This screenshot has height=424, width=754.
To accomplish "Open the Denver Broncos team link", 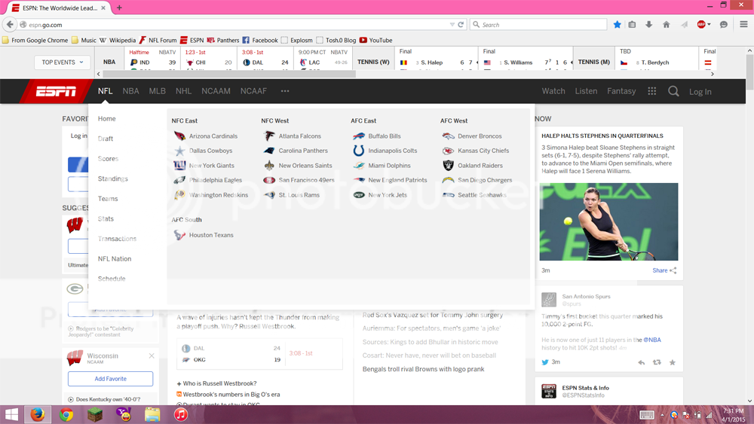I will (x=480, y=136).
